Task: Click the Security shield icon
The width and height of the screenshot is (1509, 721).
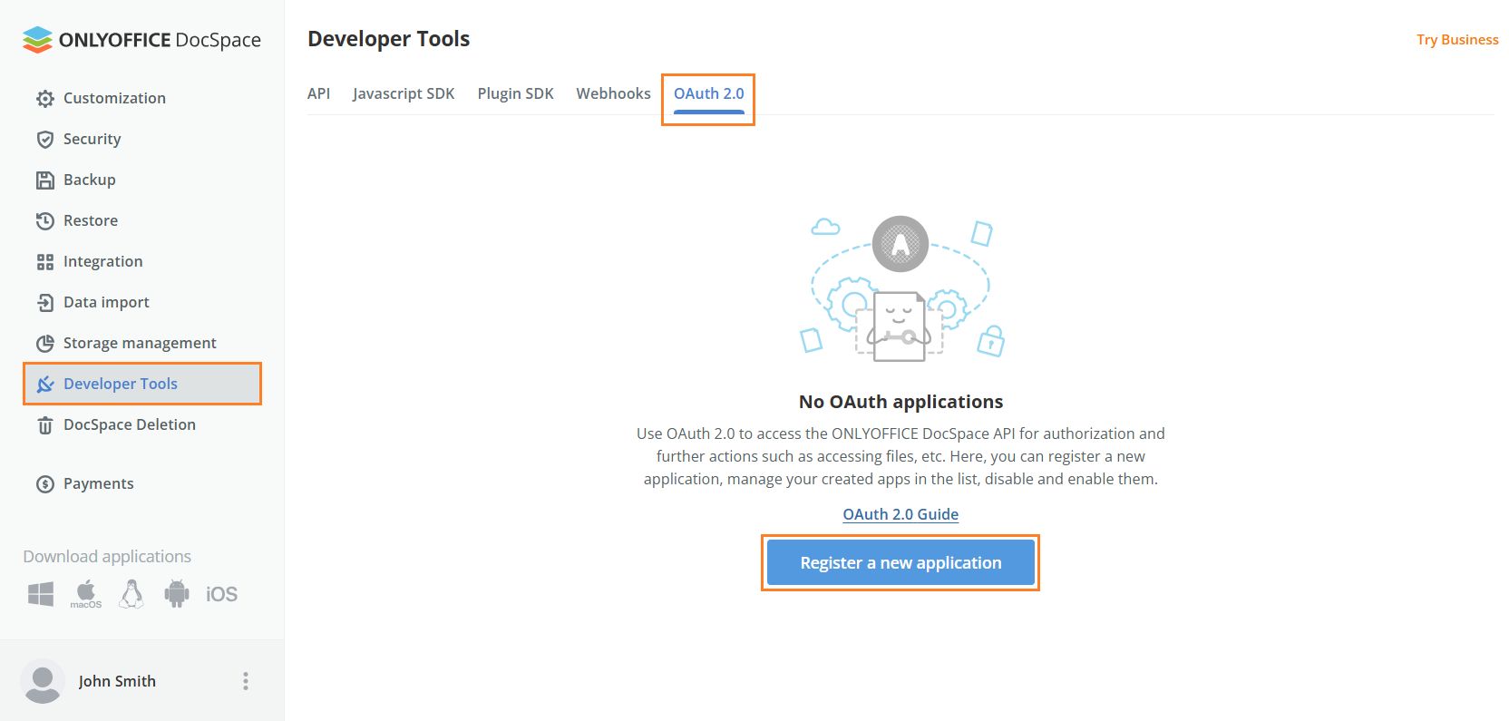Action: 44,140
